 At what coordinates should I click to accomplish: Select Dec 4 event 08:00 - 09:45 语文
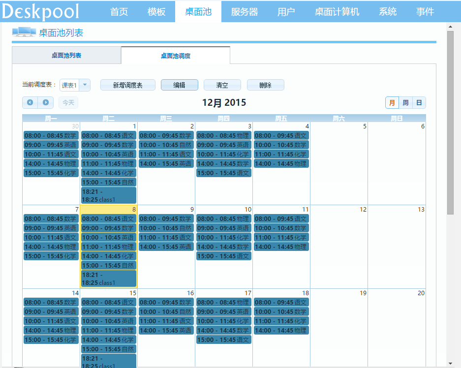[x=281, y=135]
